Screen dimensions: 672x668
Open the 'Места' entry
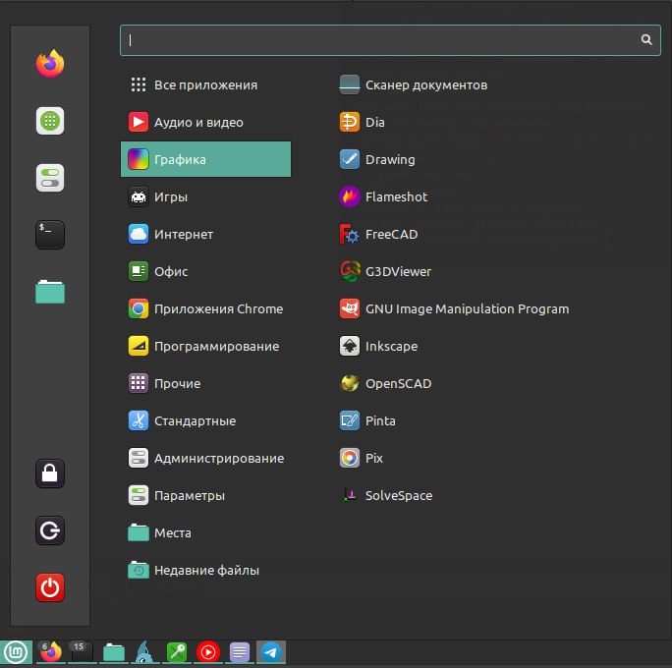tap(205, 532)
